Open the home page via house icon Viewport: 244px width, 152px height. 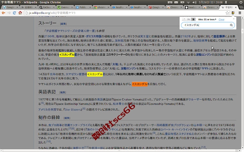point(20,13)
